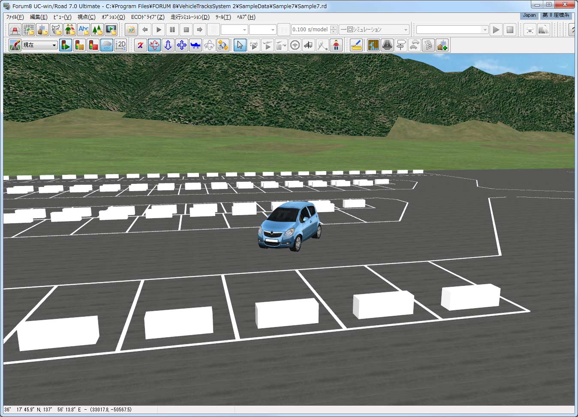Open the ファイル(F) menu
The image size is (578, 417).
(x=15, y=17)
